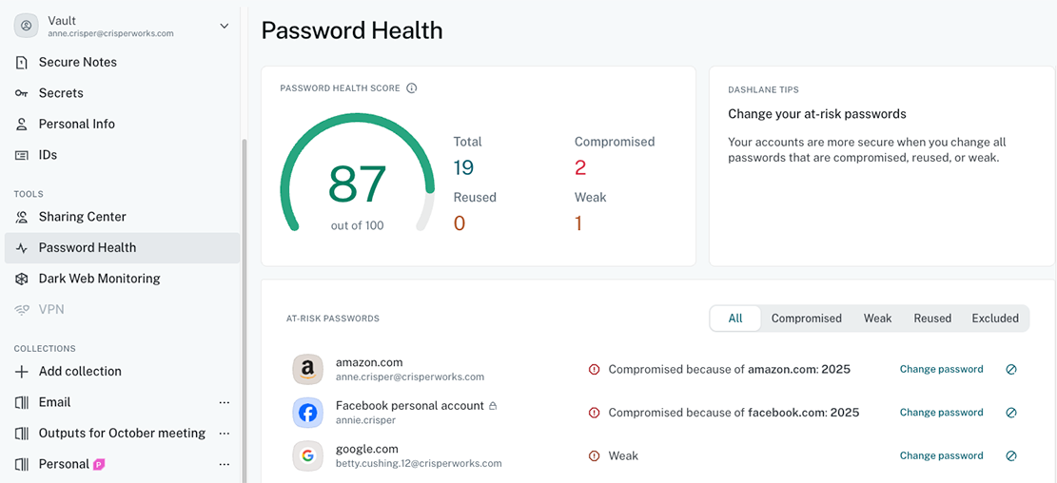Image resolution: width=1057 pixels, height=483 pixels.
Task: Click the Add collection label
Action: tap(80, 372)
